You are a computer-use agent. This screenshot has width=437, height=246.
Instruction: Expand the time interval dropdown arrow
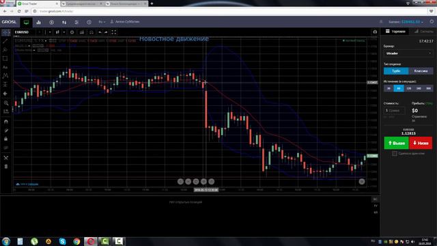(50, 32)
